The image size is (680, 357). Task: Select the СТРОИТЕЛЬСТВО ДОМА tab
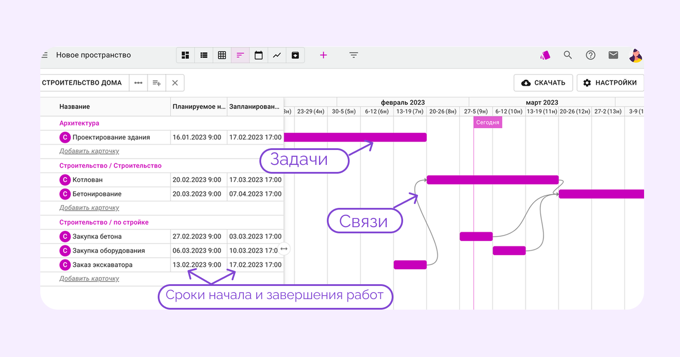click(x=82, y=83)
